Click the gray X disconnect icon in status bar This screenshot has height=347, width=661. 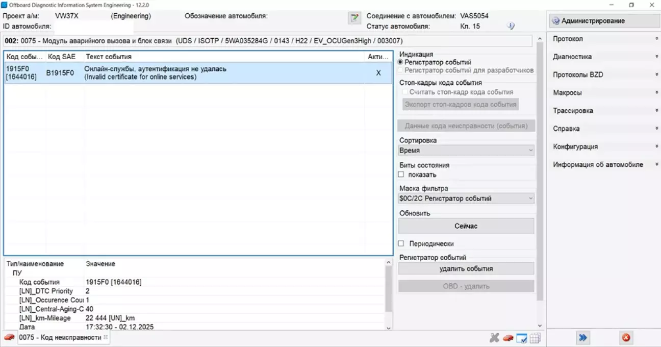(493, 337)
